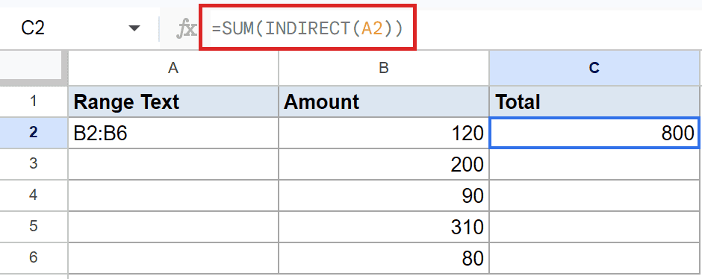Select row 2 header
This screenshot has width=702, height=279.
34,133
